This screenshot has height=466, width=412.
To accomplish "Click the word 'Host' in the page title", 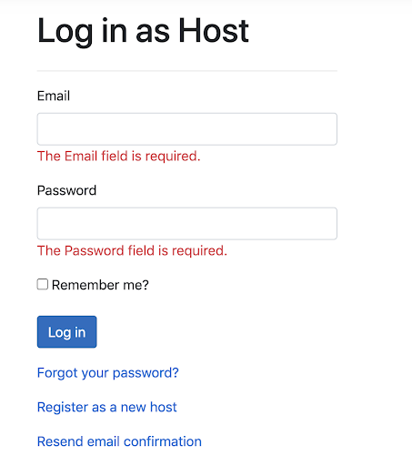I will (214, 30).
